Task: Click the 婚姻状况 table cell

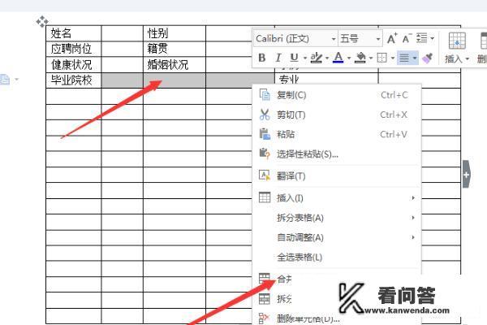Action: pos(175,65)
